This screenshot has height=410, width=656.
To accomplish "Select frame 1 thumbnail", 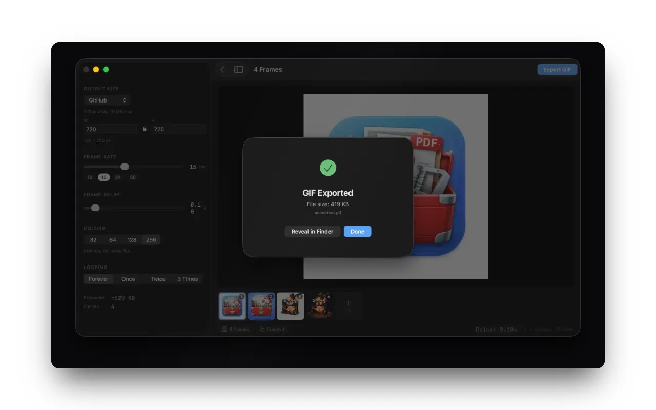I will [232, 306].
